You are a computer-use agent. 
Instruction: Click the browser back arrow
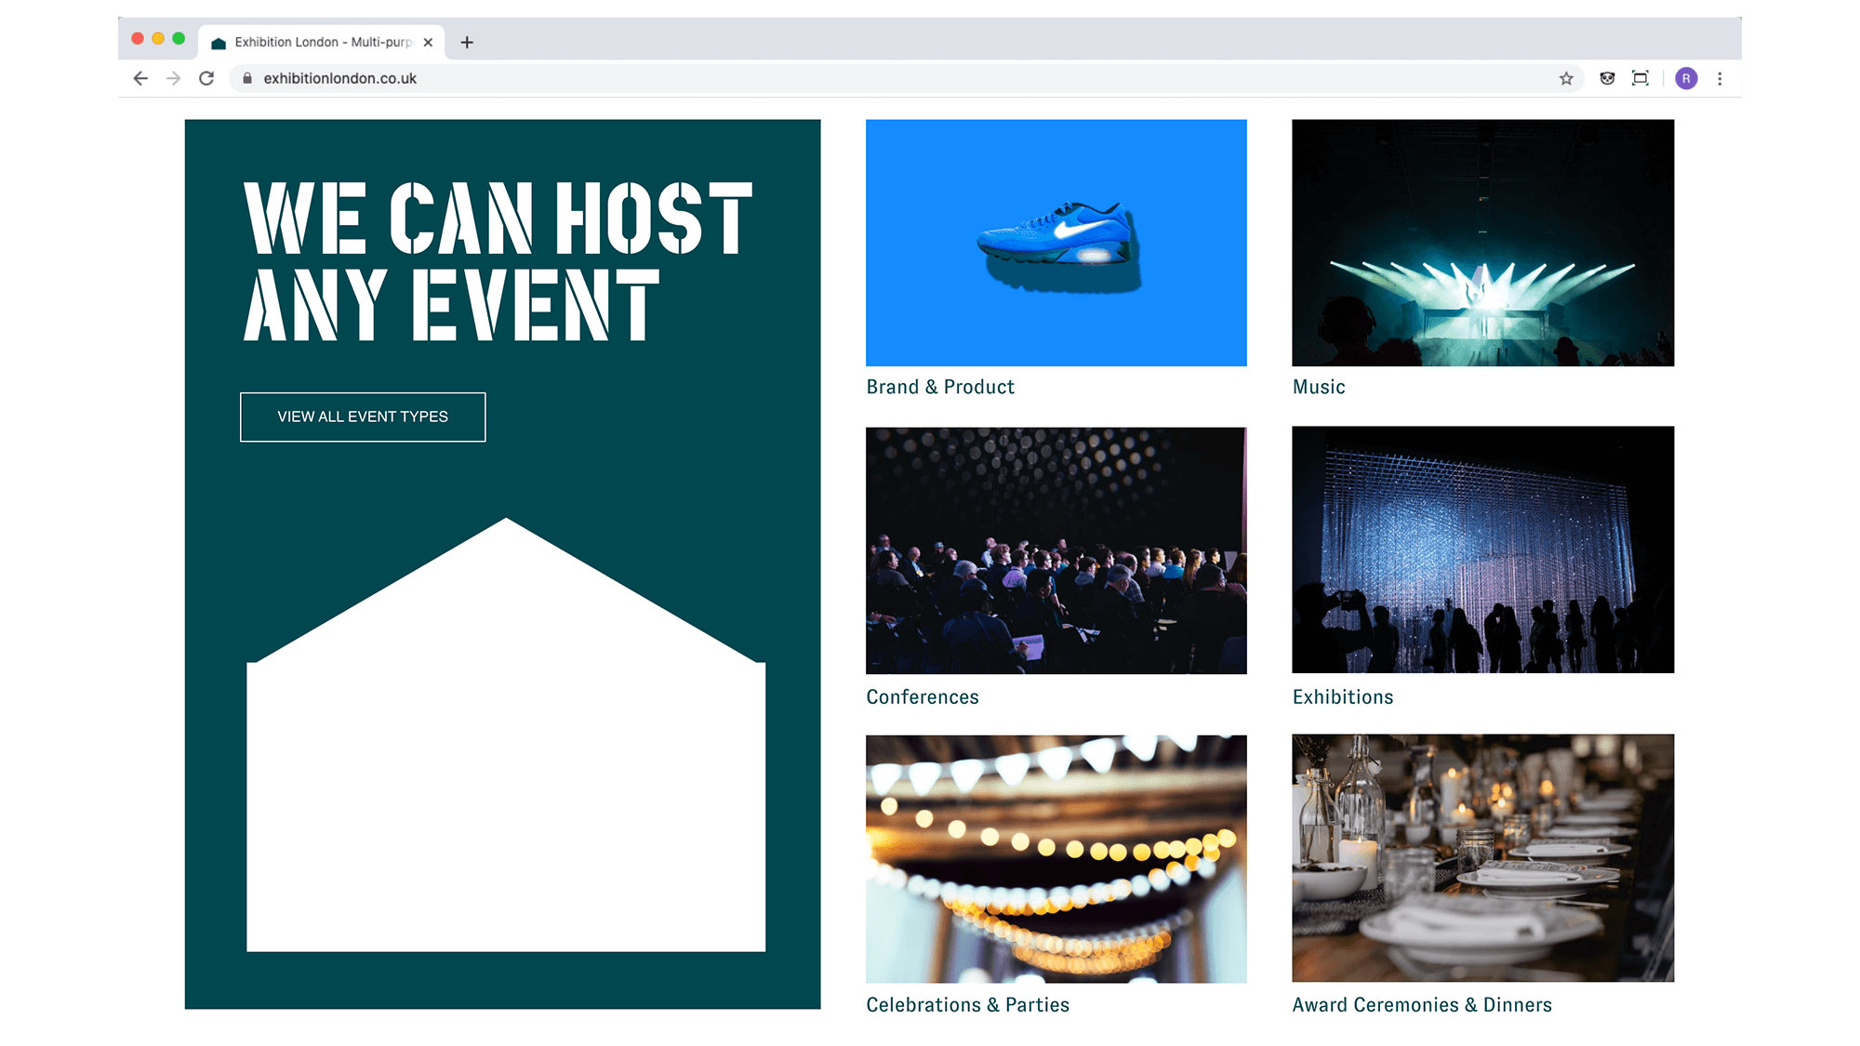[x=140, y=79]
